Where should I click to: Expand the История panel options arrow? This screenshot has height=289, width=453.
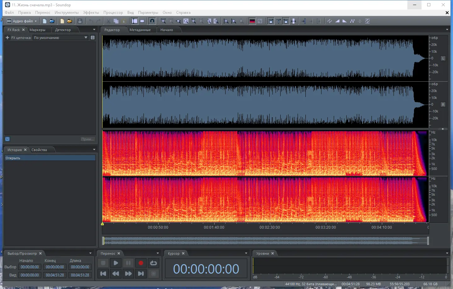pyautogui.click(x=94, y=150)
